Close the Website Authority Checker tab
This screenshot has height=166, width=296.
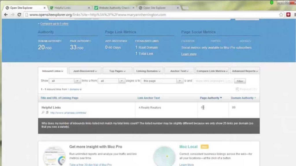pos(133,8)
